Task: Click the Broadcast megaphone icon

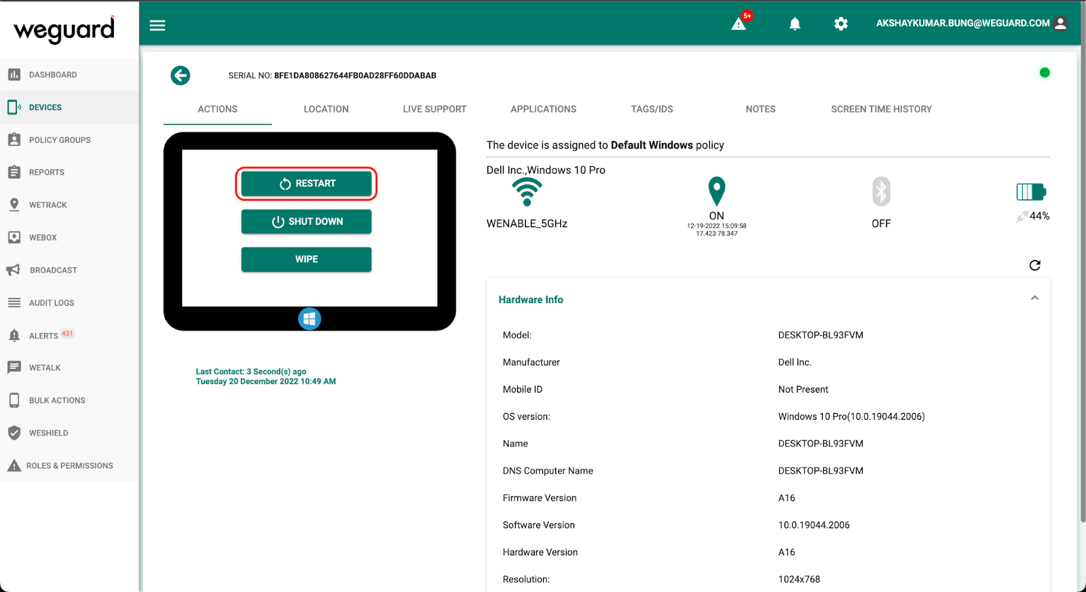Action: (x=14, y=270)
